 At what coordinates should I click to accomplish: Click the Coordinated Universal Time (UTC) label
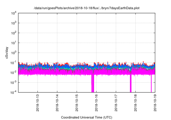click(x=87, y=117)
